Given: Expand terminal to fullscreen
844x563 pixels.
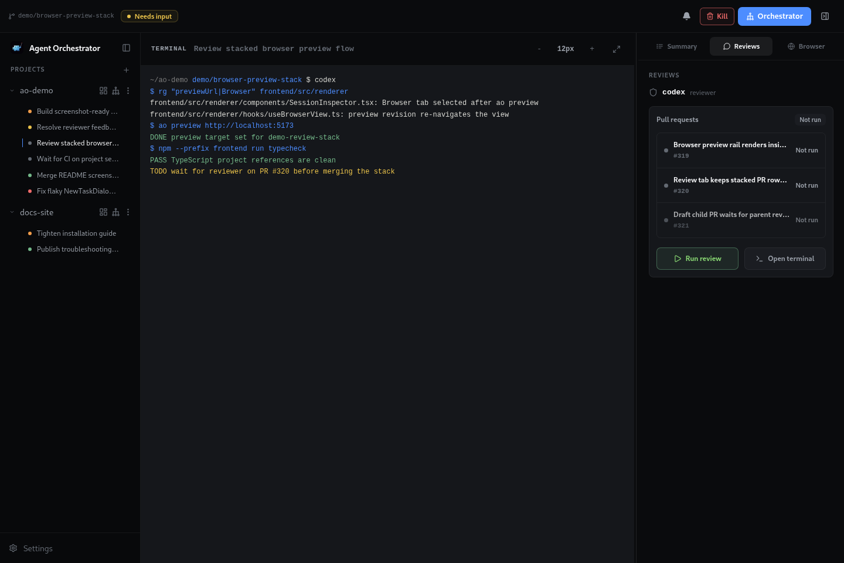Looking at the screenshot, I should 617,49.
